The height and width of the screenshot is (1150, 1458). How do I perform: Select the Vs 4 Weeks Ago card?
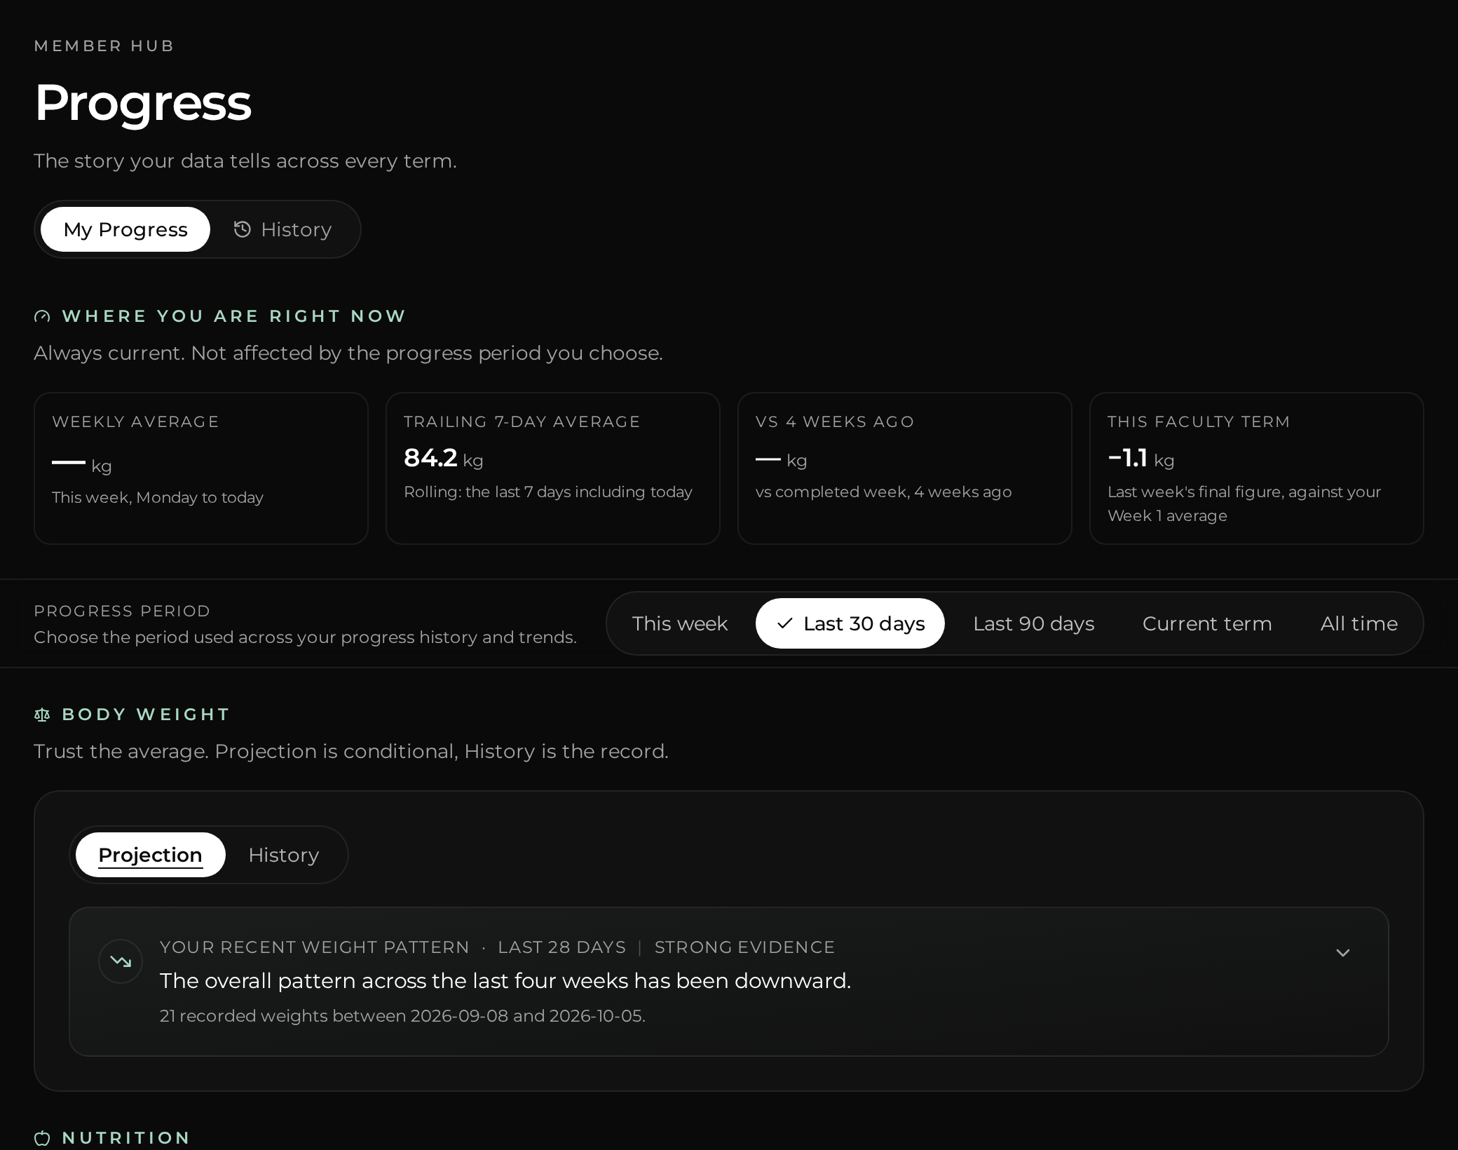pos(905,468)
